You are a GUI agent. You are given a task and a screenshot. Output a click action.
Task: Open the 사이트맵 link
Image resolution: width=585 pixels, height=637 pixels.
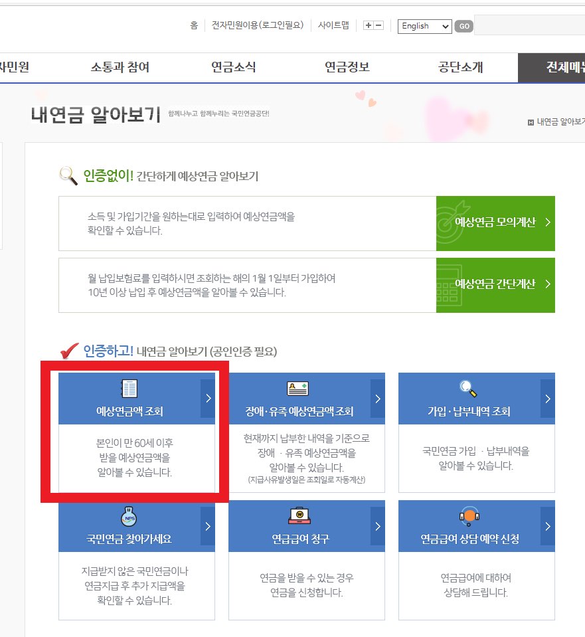[x=333, y=25]
